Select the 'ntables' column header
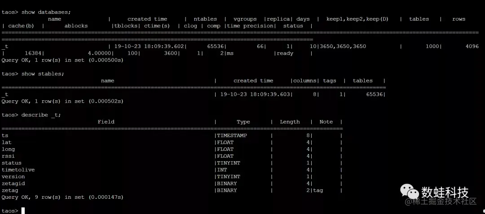Screen dimensions: 485x214 [x=205, y=19]
